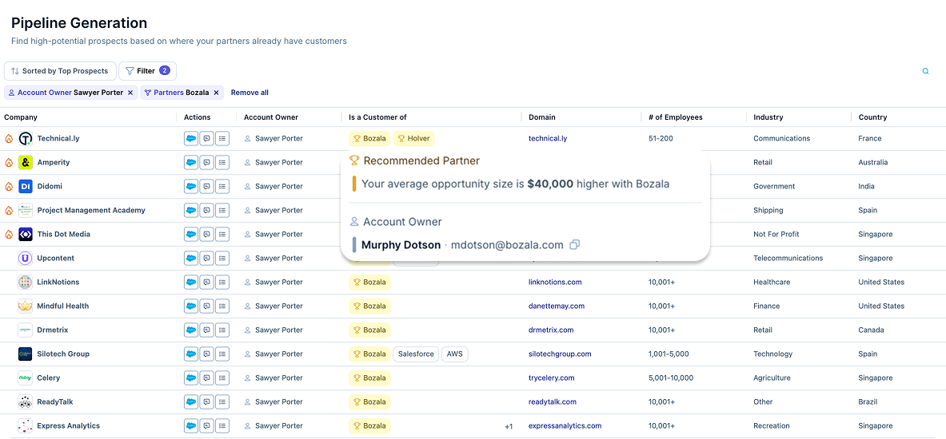Viewport: 946px width, 439px height.
Task: Open the danettemay.com domain link
Action: [557, 306]
